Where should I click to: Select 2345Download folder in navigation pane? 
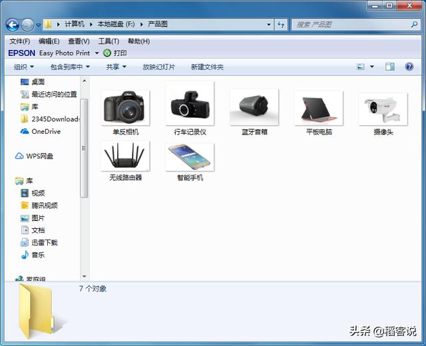50,119
